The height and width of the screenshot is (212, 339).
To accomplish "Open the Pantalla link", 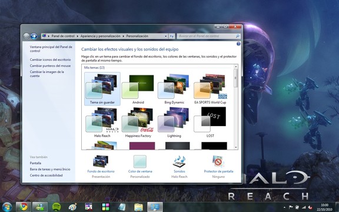I will 35,163.
